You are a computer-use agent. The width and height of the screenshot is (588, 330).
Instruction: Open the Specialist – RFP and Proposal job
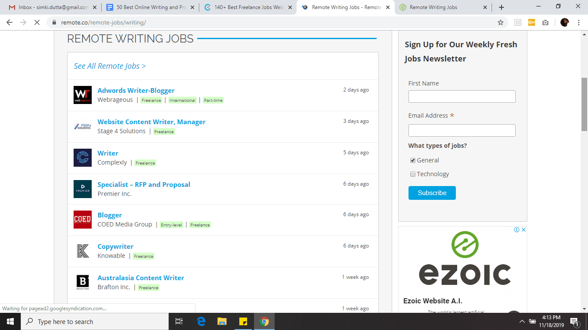144,184
